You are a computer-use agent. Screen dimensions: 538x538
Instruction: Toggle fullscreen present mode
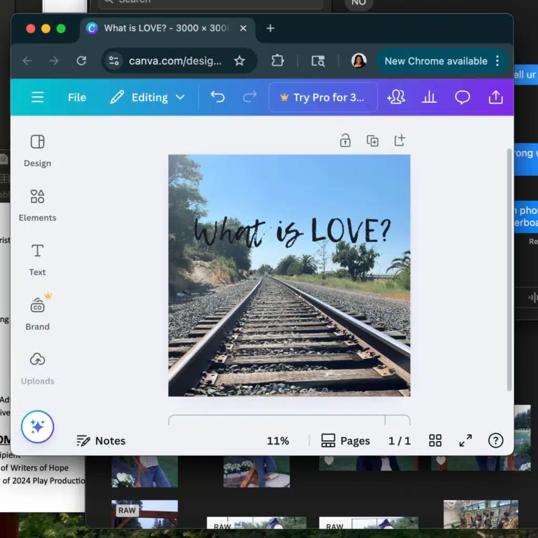[x=465, y=440]
